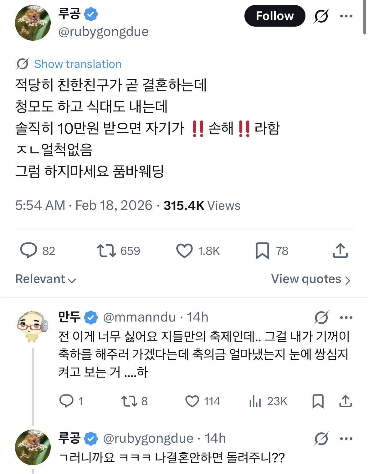Click Show translation link

point(78,64)
